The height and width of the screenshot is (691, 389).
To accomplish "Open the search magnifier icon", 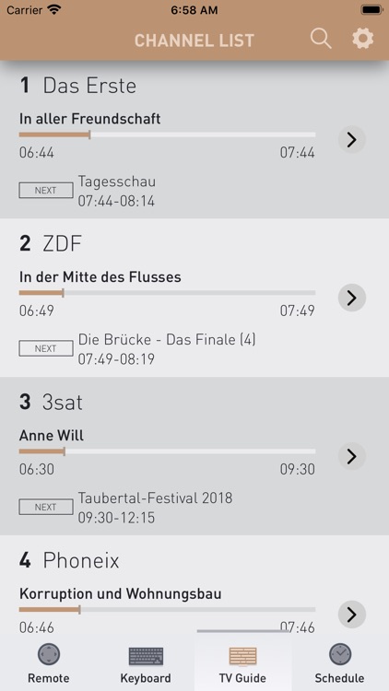I will pos(321,39).
